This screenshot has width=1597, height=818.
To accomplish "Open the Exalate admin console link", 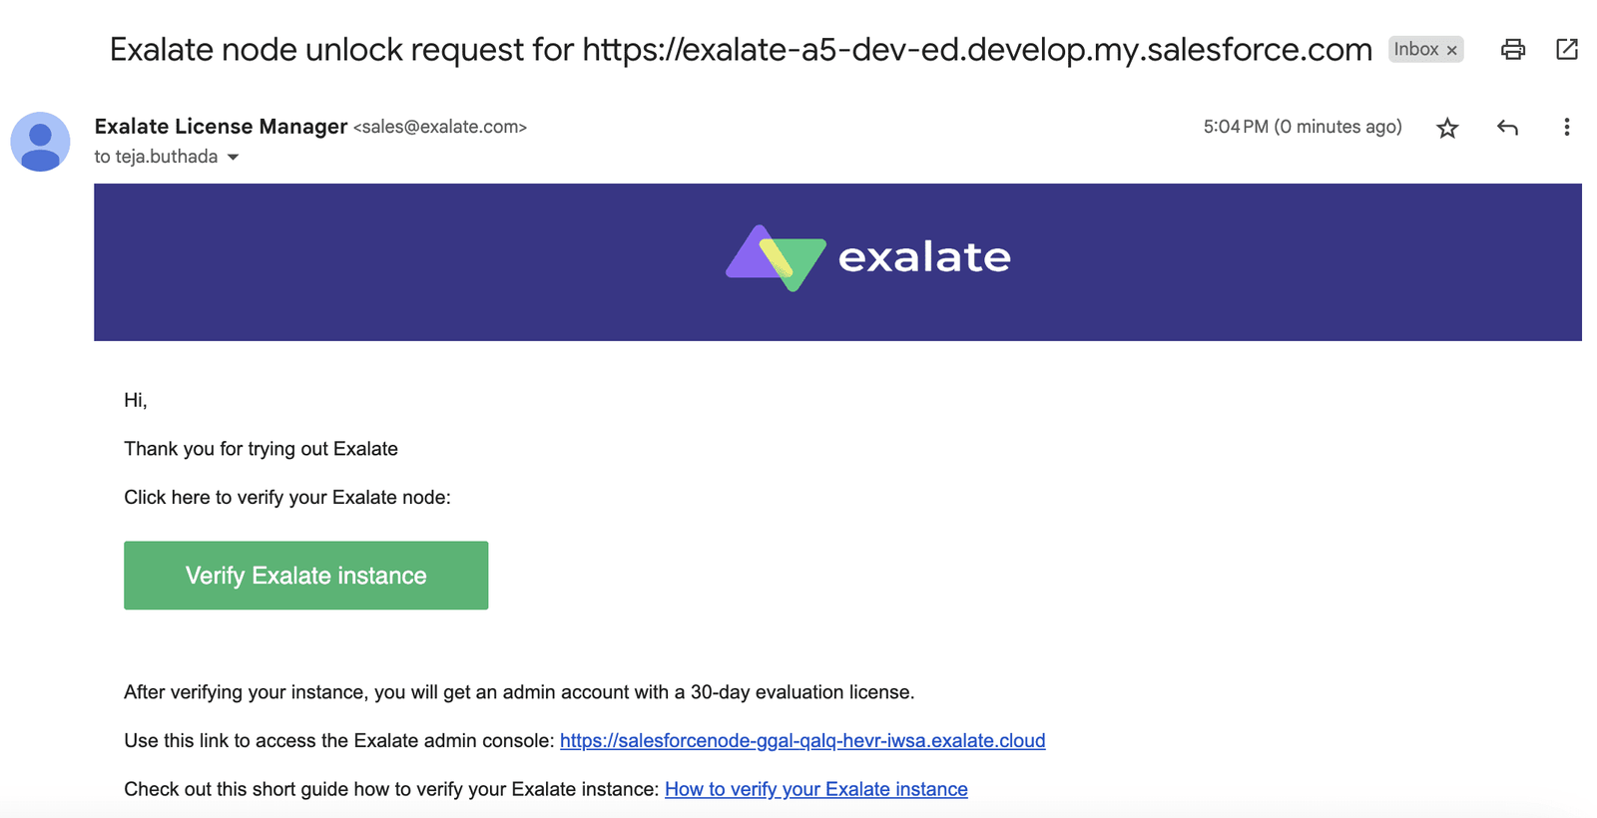I will tap(801, 740).
